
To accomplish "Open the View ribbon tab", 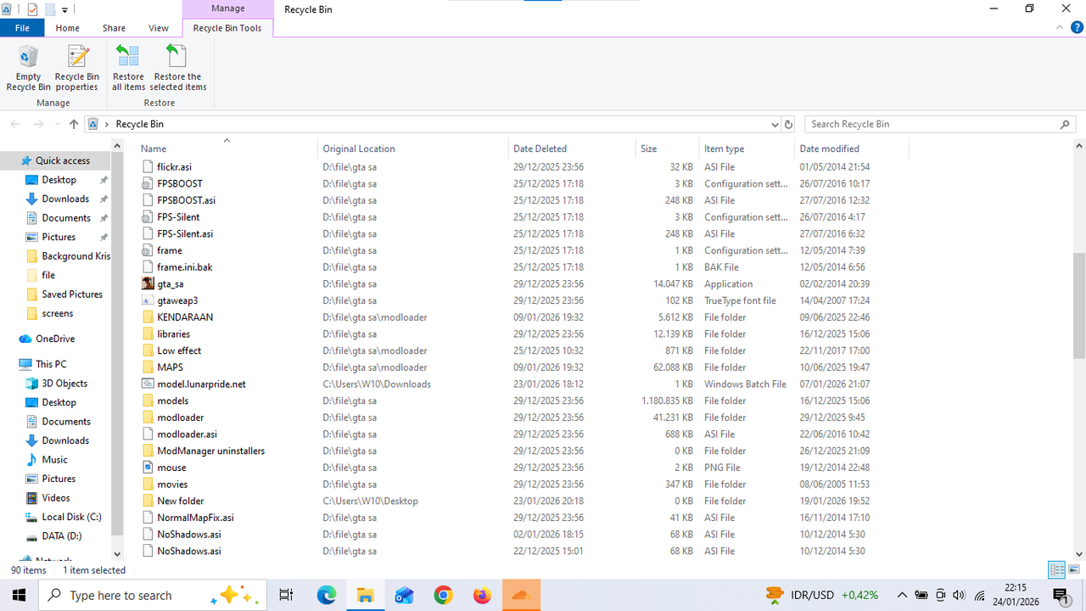I will click(x=159, y=28).
